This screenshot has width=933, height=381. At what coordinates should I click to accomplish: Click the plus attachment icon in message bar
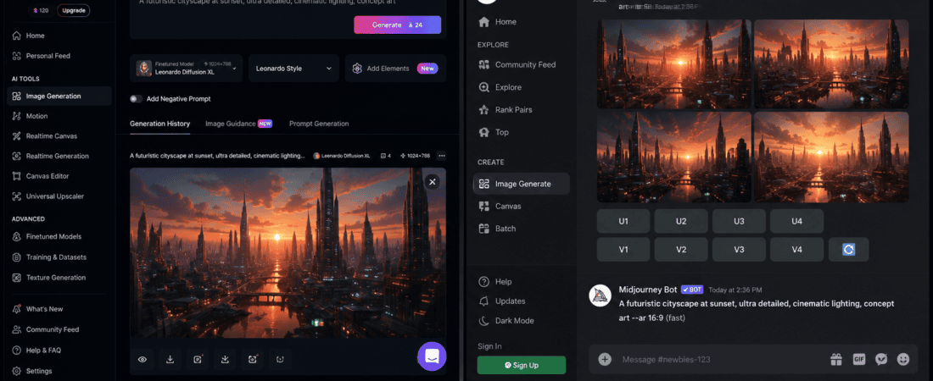pyautogui.click(x=605, y=359)
